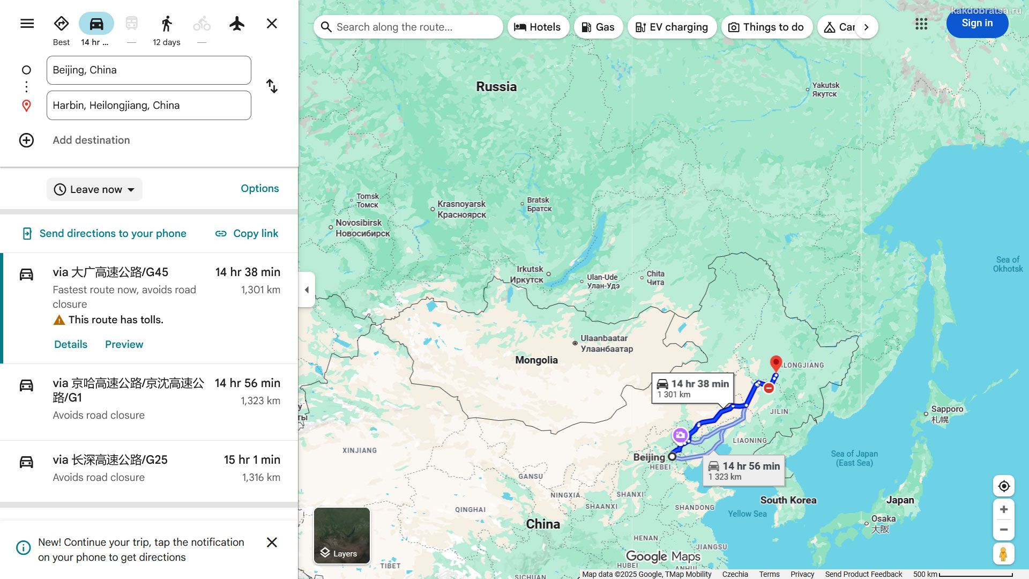Swap start and destination points
Screen dimensions: 1029x579
coord(272,86)
